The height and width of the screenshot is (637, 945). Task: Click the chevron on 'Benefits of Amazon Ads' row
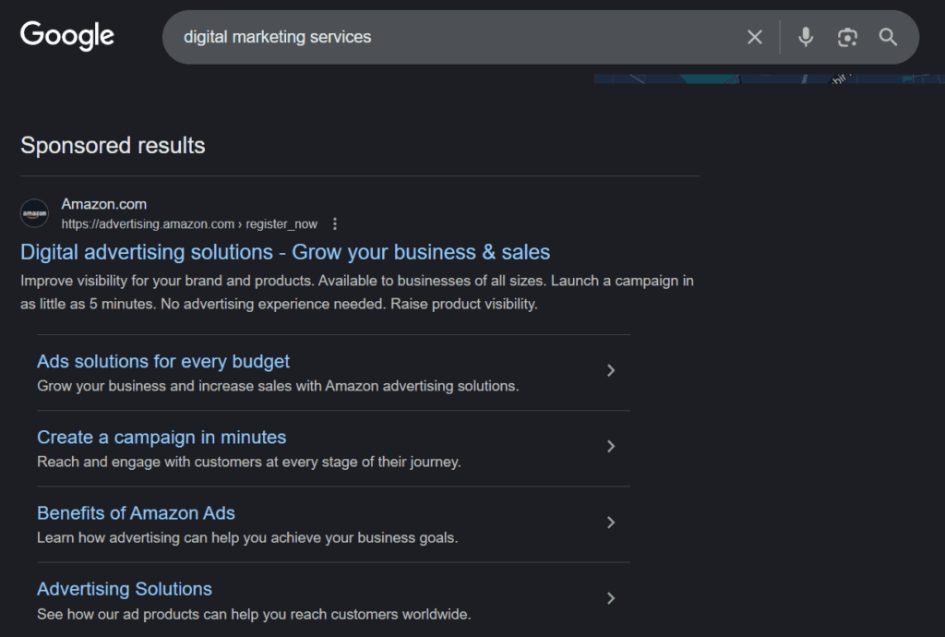[610, 523]
